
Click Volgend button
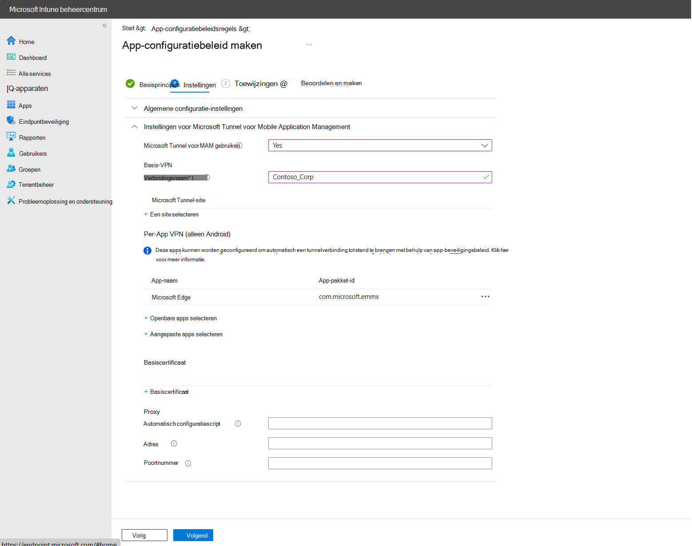193,535
